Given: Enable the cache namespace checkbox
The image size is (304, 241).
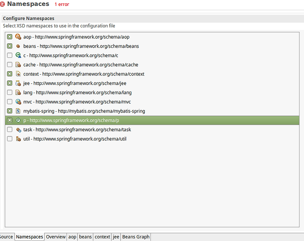Looking at the screenshot, I should pyautogui.click(x=10, y=64).
